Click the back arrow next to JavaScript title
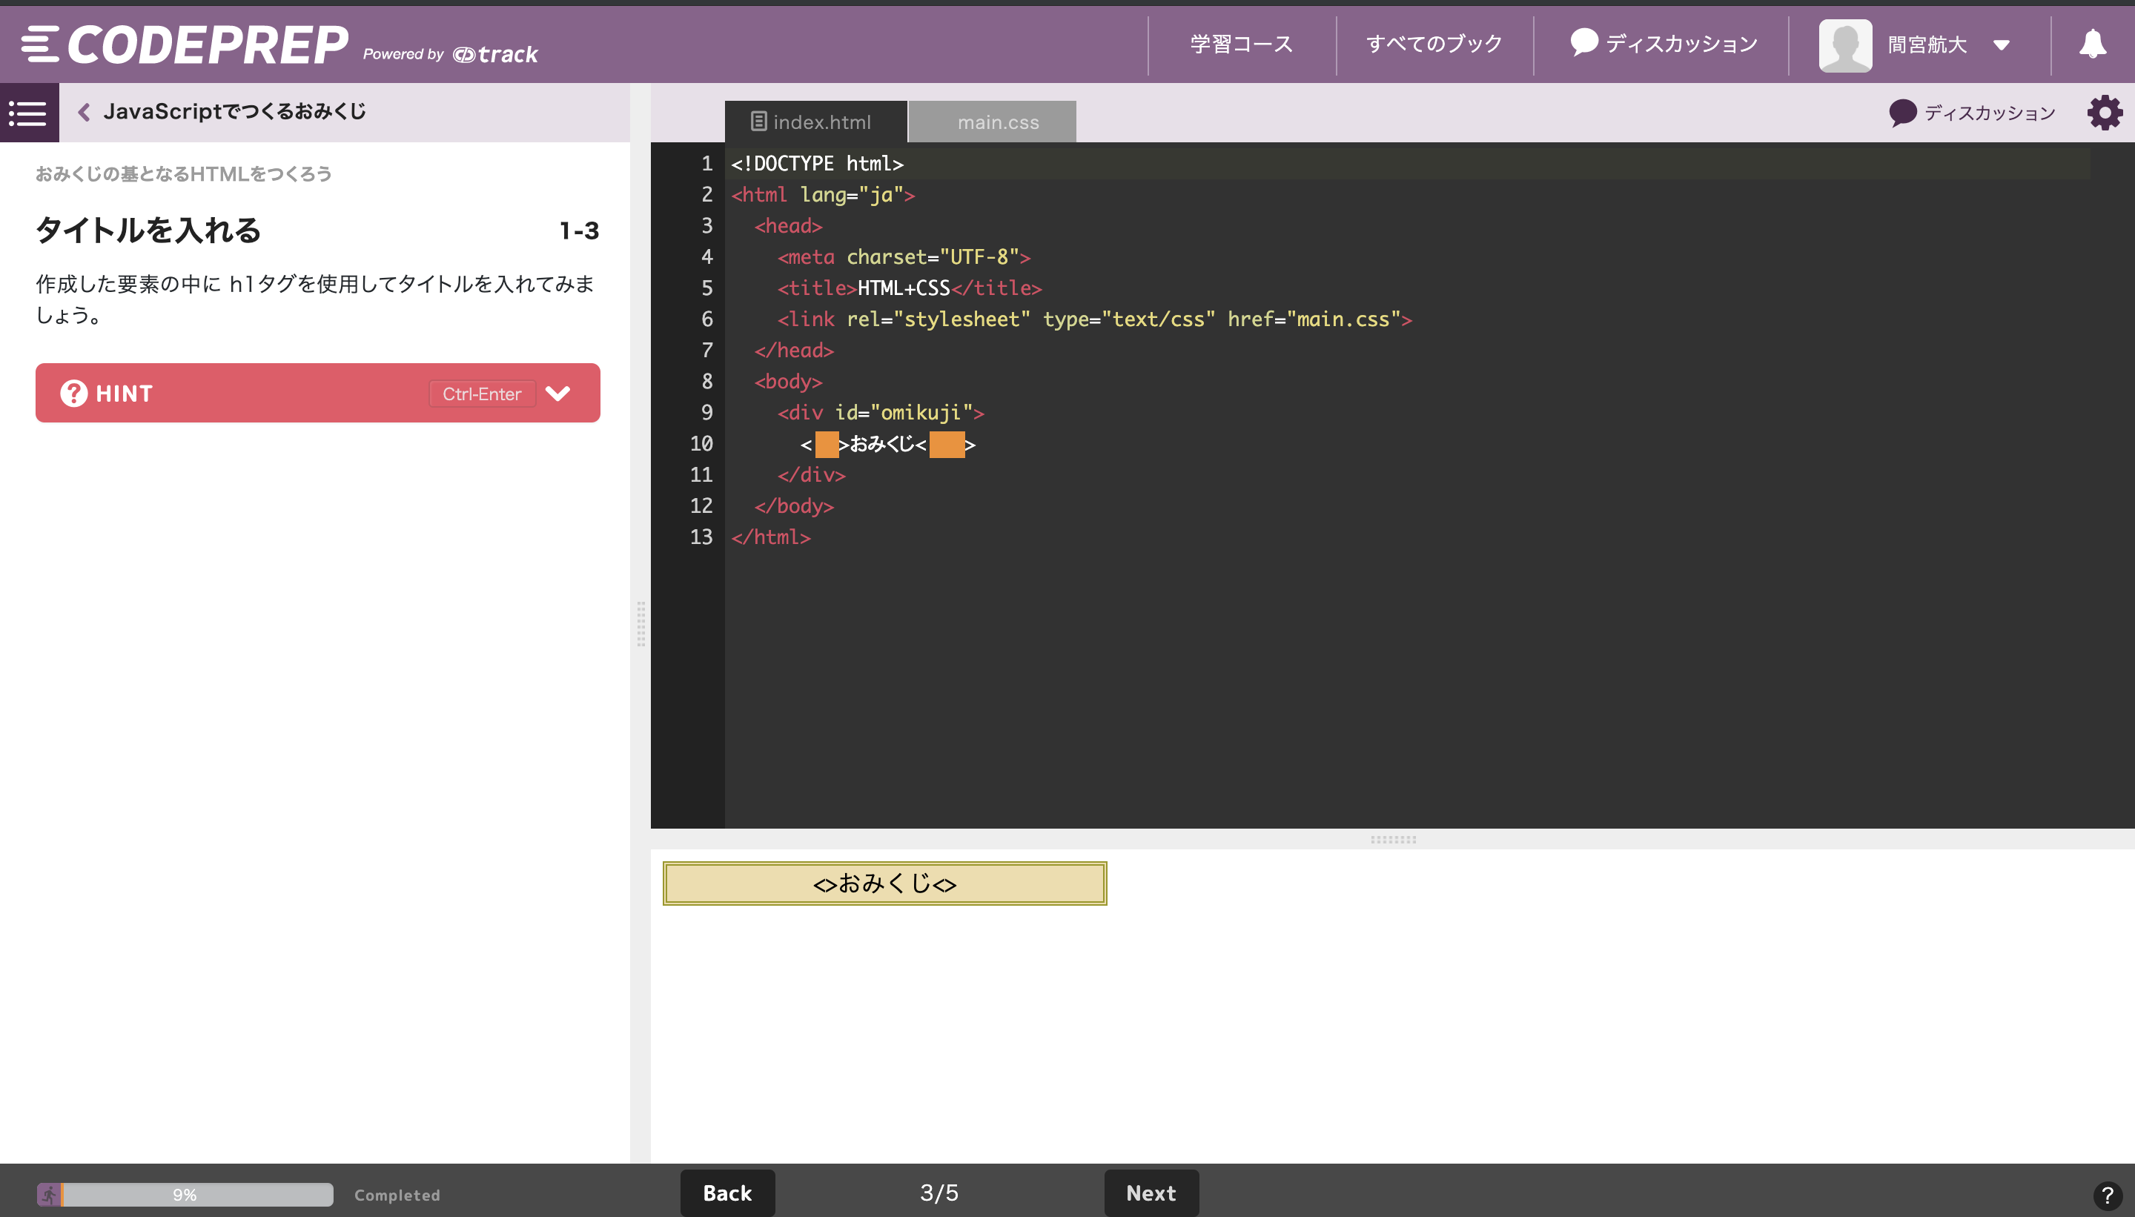 [85, 113]
